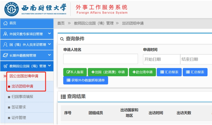Image resolution: width=212 pixels, height=125 pixels.
Task: Expand 国（境）外人员来访管理 using its chevron
Action: pos(49,44)
